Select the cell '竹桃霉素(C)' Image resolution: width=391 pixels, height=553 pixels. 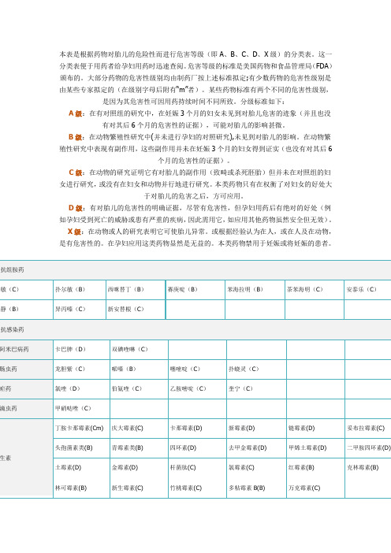[x=186, y=488]
